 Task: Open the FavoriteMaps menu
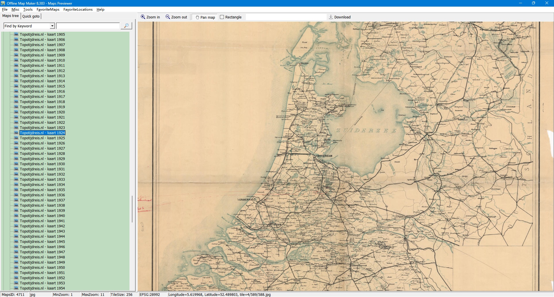48,9
